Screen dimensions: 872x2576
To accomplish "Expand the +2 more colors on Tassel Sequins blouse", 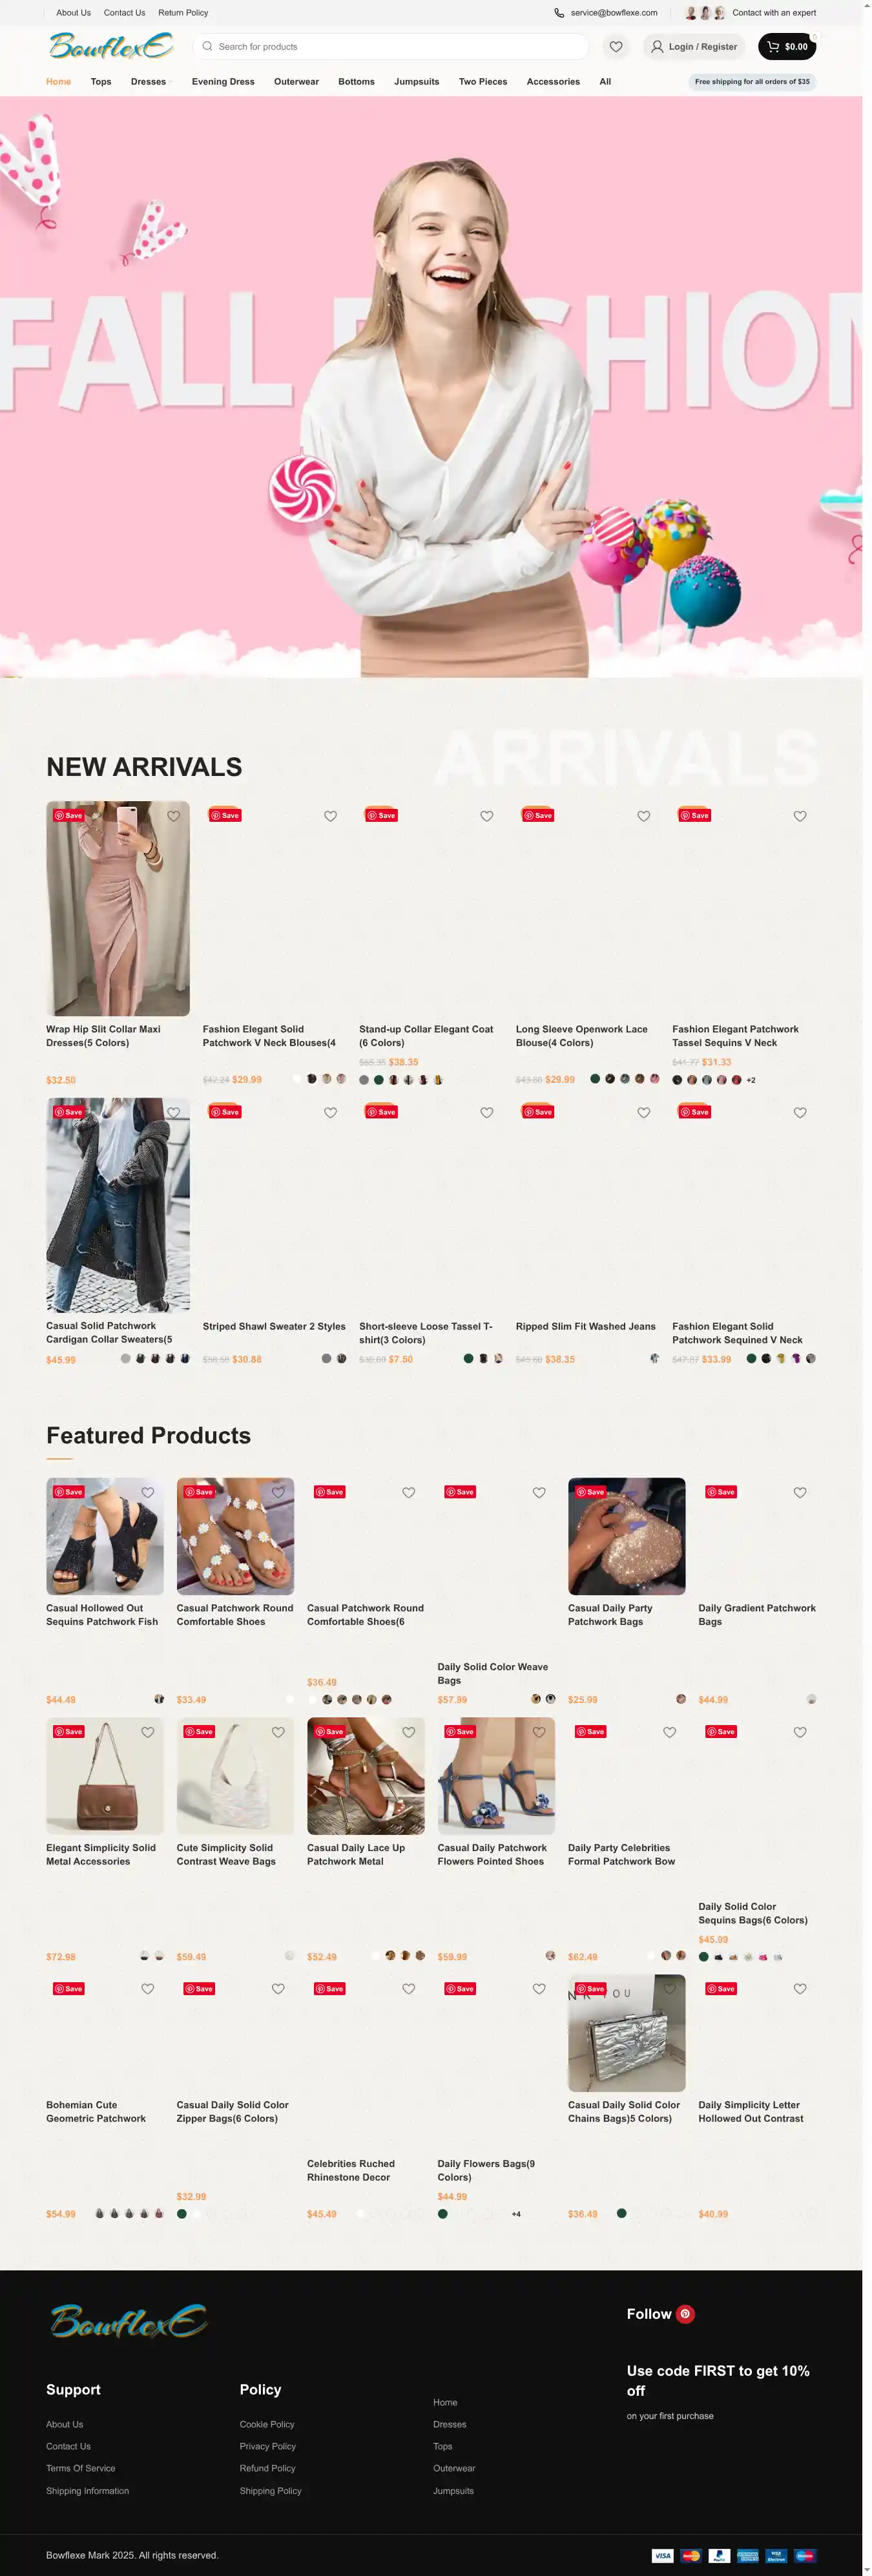I will click(x=751, y=1080).
